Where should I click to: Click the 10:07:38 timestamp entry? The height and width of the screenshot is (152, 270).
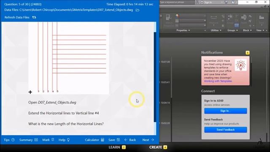point(165,62)
